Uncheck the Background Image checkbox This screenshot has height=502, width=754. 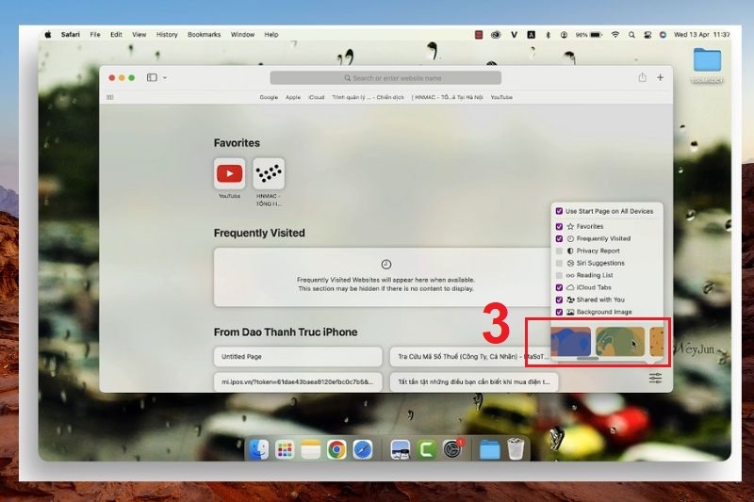(559, 312)
